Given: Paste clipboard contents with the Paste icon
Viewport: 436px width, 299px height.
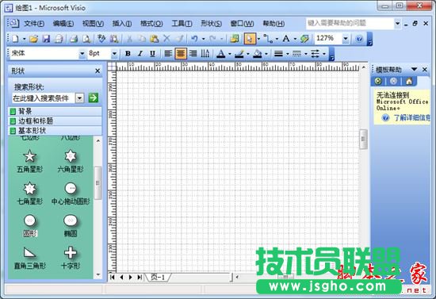Looking at the screenshot, I should [x=154, y=39].
